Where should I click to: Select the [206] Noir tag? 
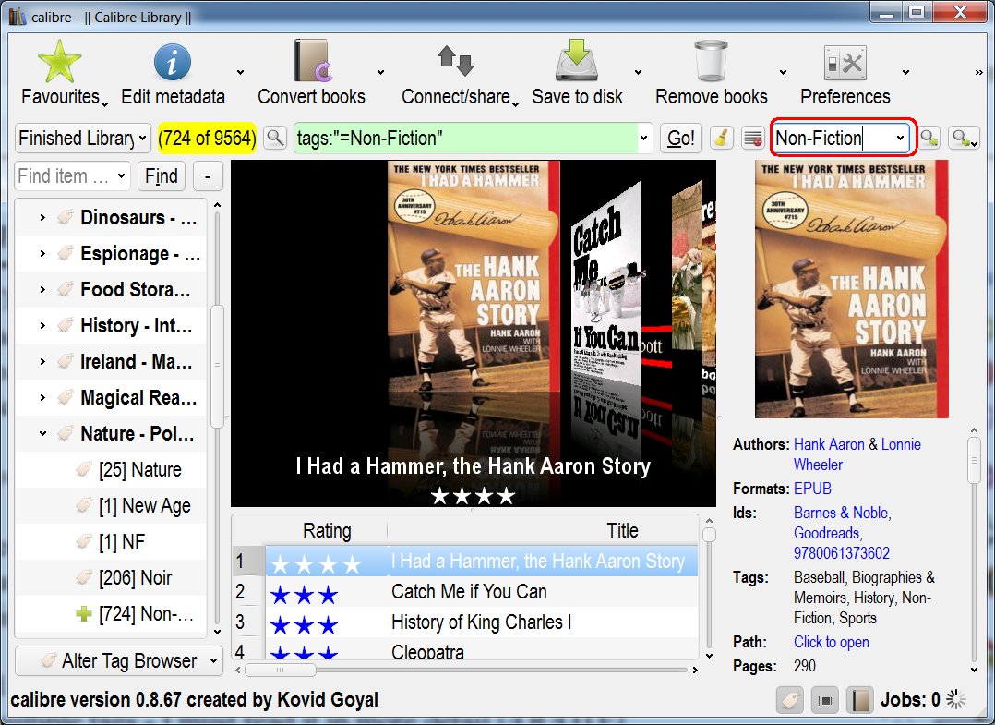coord(135,578)
